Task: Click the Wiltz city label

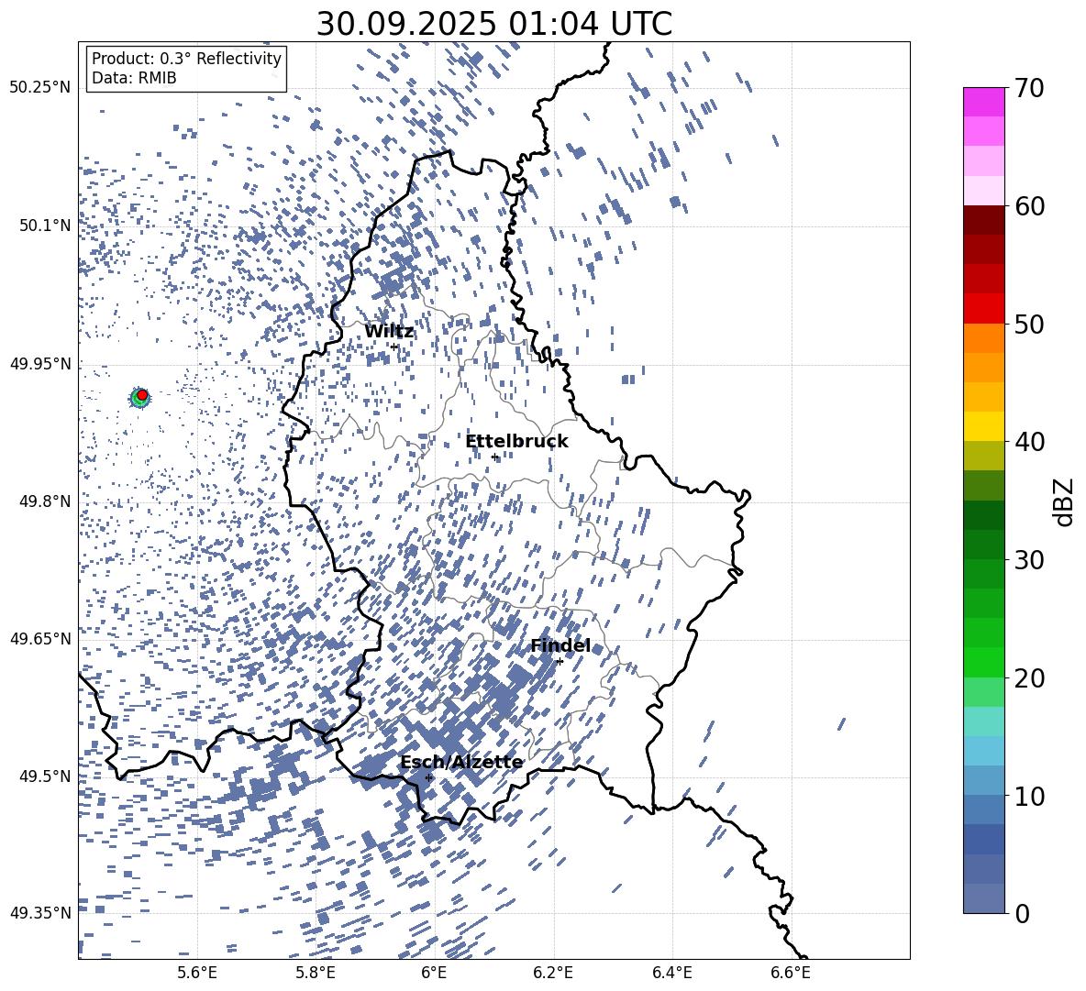Action: 389,332
